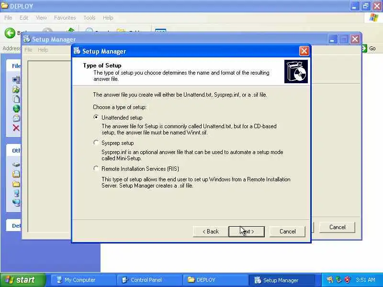Select the Unattended setup radio button

[x=96, y=117]
